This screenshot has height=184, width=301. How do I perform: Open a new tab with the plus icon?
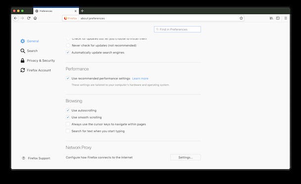[x=82, y=11]
